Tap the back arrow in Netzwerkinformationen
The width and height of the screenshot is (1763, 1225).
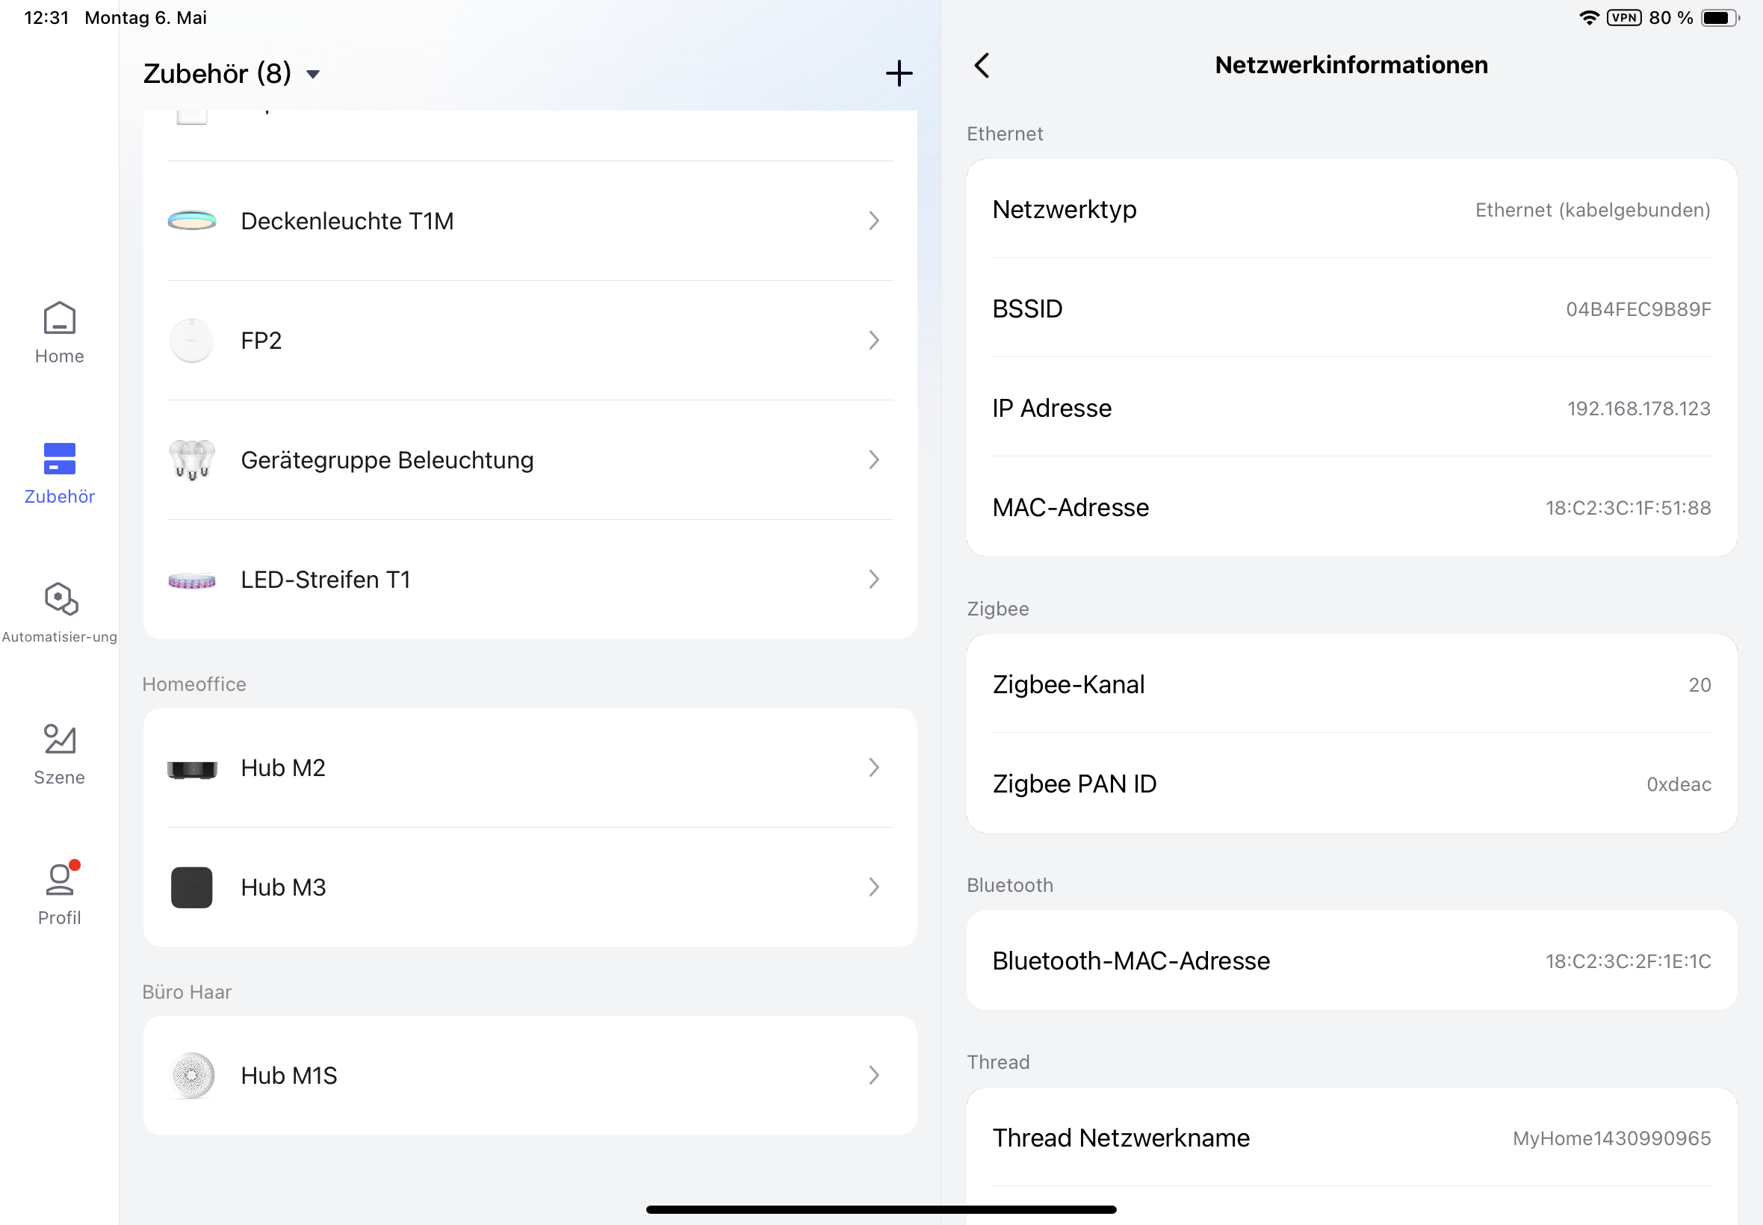tap(982, 65)
